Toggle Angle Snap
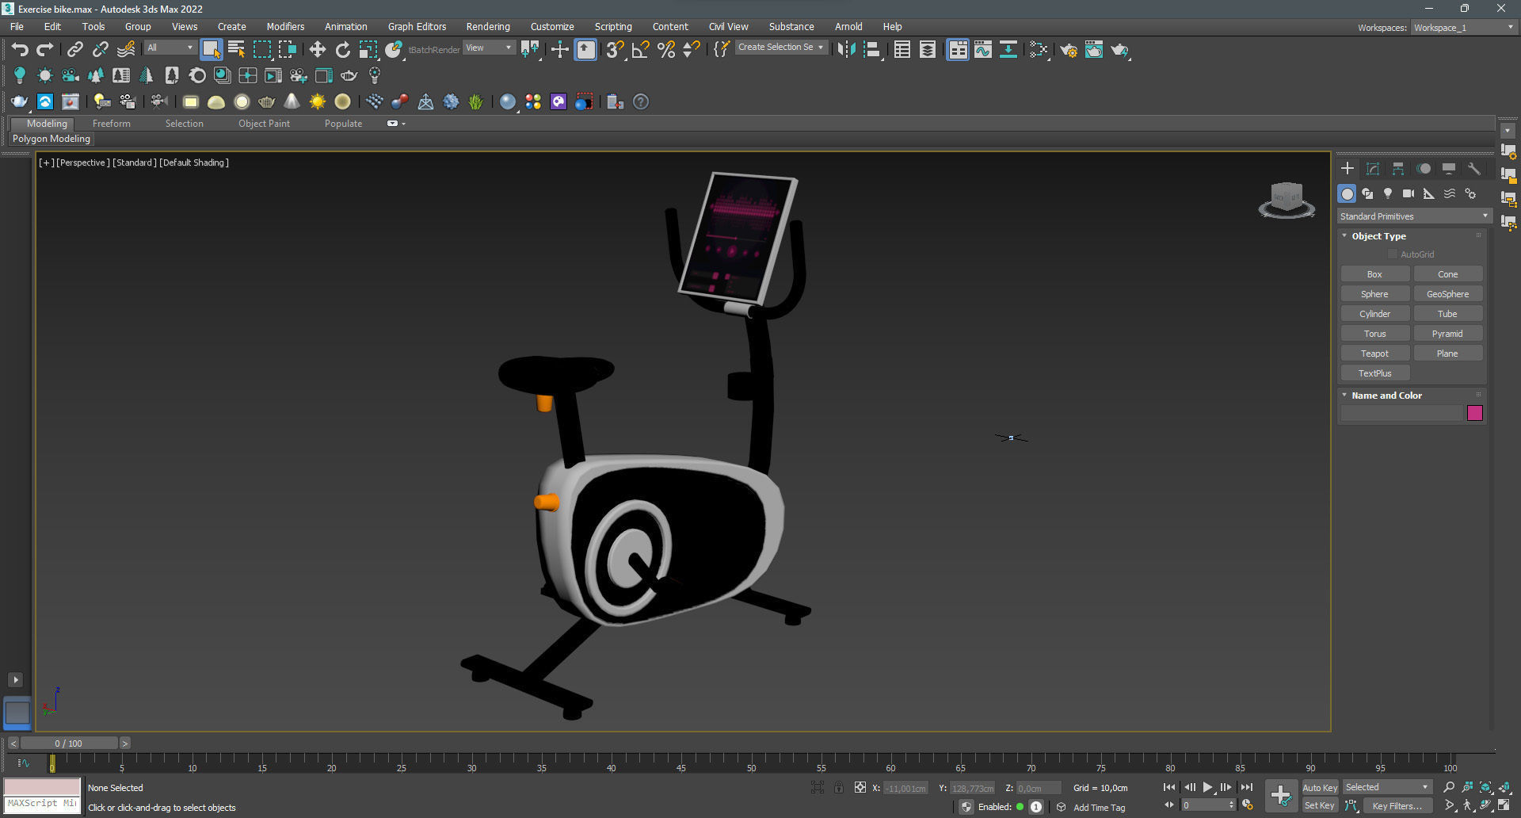Image resolution: width=1521 pixels, height=818 pixels. click(640, 49)
